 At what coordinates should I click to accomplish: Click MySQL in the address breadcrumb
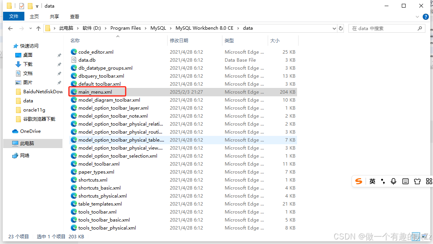(158, 28)
